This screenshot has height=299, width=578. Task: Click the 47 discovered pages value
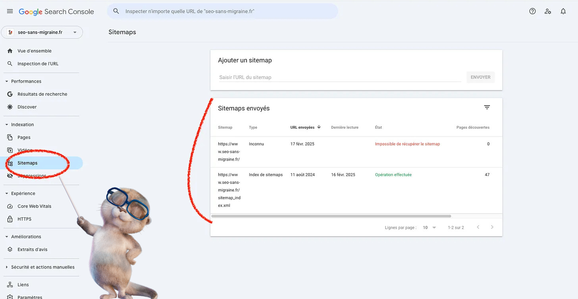point(487,175)
